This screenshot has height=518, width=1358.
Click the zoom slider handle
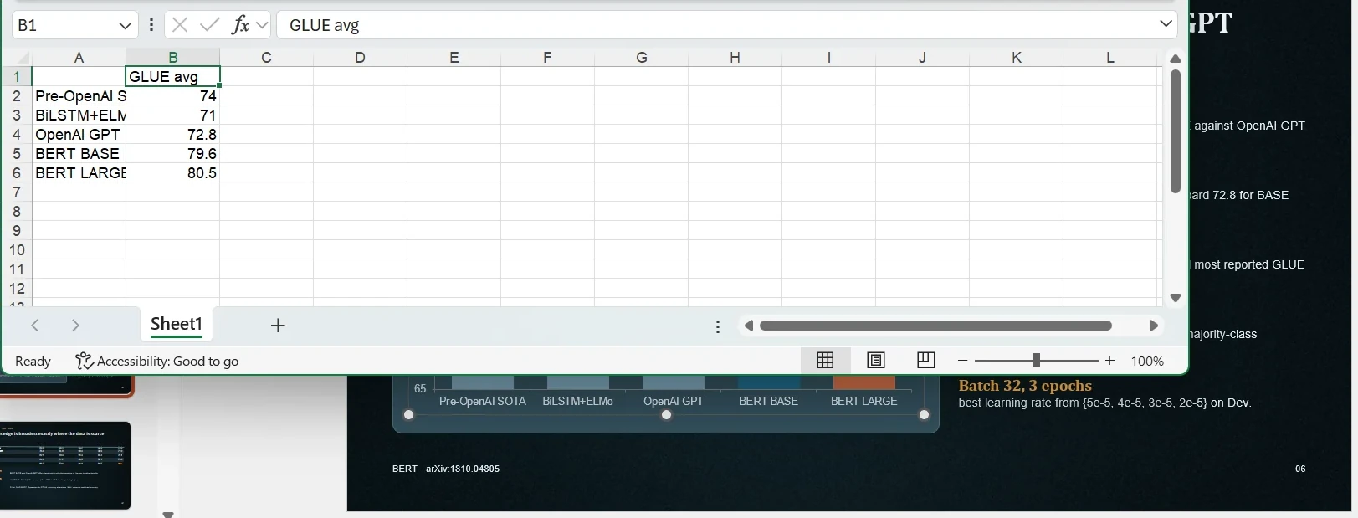(1037, 361)
